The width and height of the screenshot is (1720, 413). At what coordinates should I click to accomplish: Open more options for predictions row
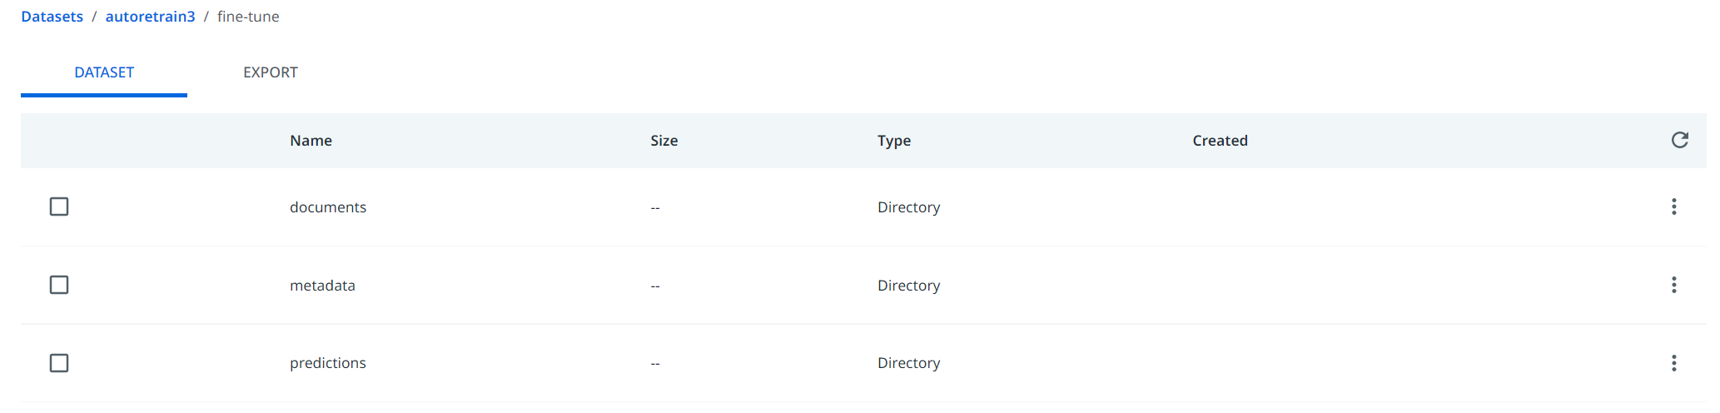(x=1673, y=363)
